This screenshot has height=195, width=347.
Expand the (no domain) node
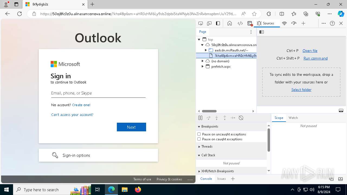[x=203, y=61]
